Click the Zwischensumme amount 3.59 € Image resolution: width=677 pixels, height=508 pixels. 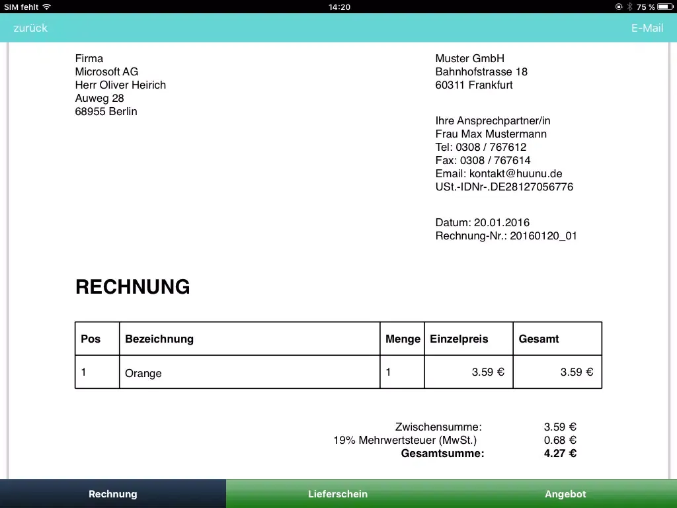click(x=560, y=427)
